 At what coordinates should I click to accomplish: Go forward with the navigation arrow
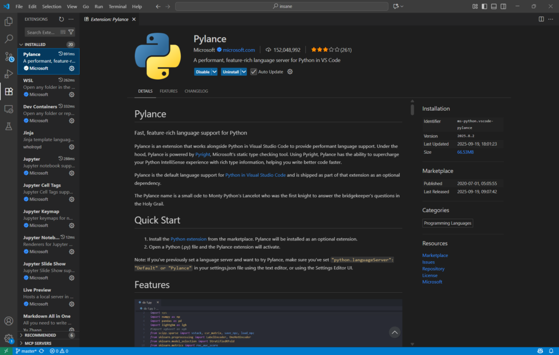[x=168, y=7]
